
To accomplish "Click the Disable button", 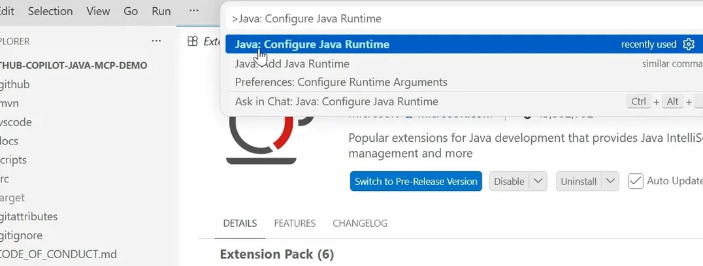I will 509,181.
